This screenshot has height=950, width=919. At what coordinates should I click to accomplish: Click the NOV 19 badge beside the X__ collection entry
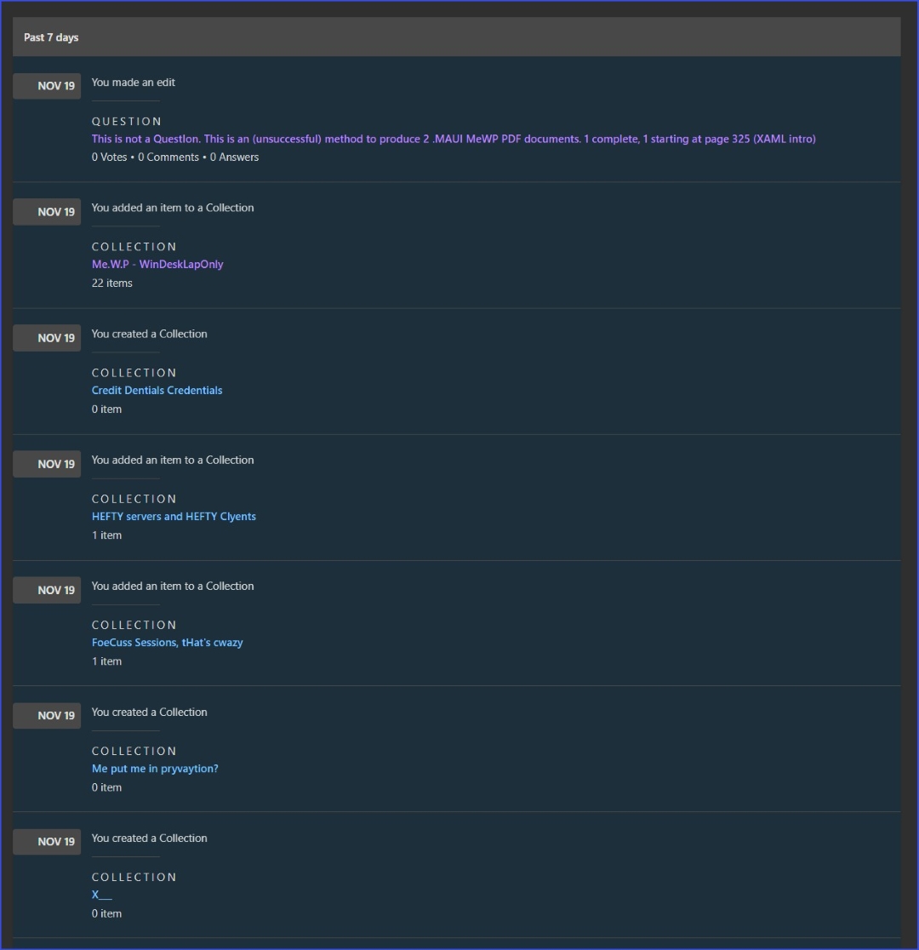coord(46,841)
